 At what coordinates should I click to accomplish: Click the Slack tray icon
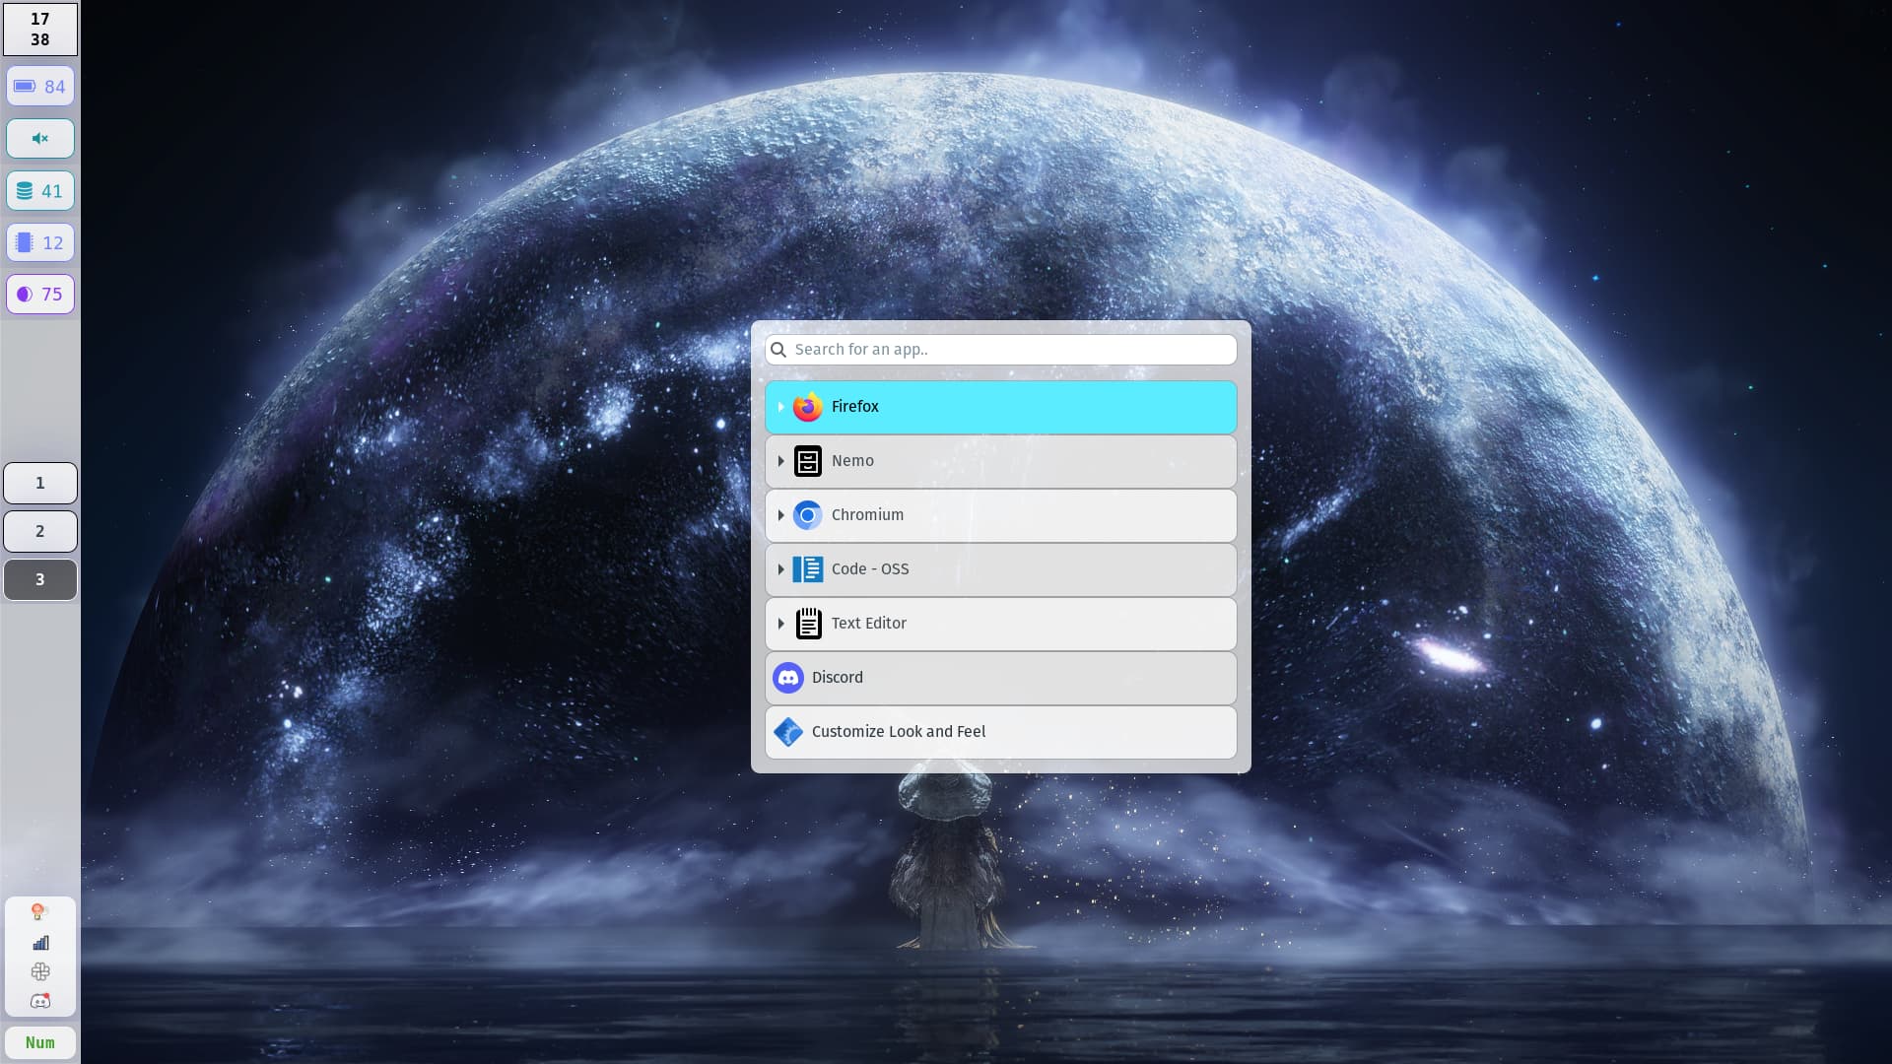40,971
